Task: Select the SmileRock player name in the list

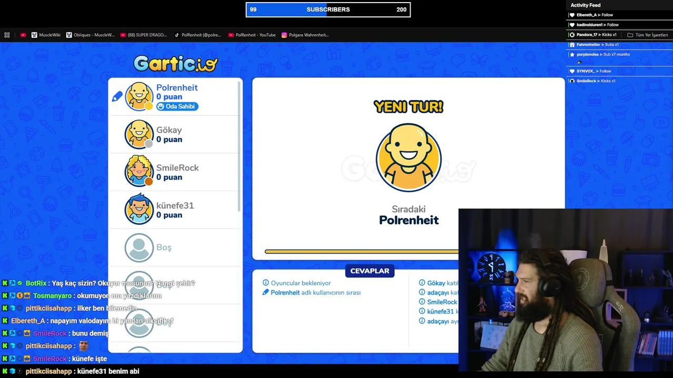Action: click(x=177, y=168)
